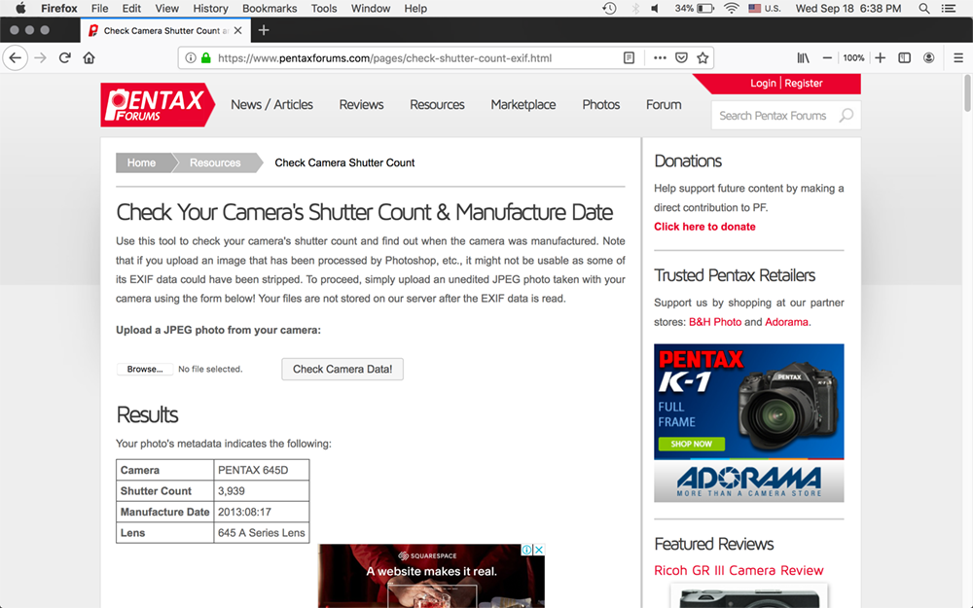Toggle the Firefox sidebar icon
The width and height of the screenshot is (973, 608).
904,58
